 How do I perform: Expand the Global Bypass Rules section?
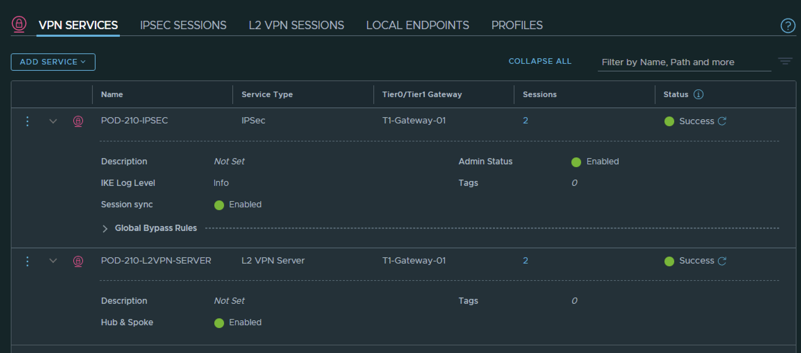[x=105, y=229]
